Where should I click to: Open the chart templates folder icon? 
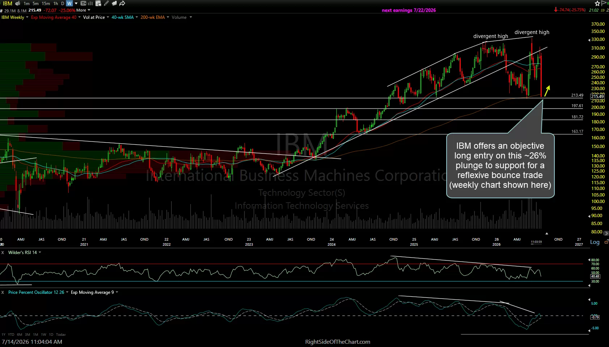tap(114, 3)
